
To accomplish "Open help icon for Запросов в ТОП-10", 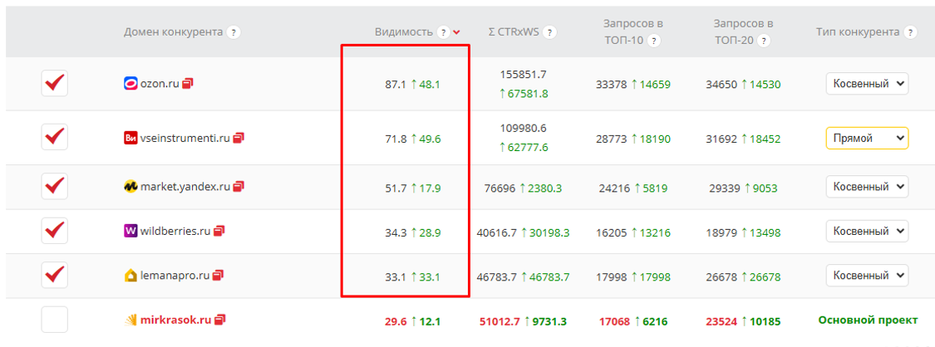I will click(654, 41).
